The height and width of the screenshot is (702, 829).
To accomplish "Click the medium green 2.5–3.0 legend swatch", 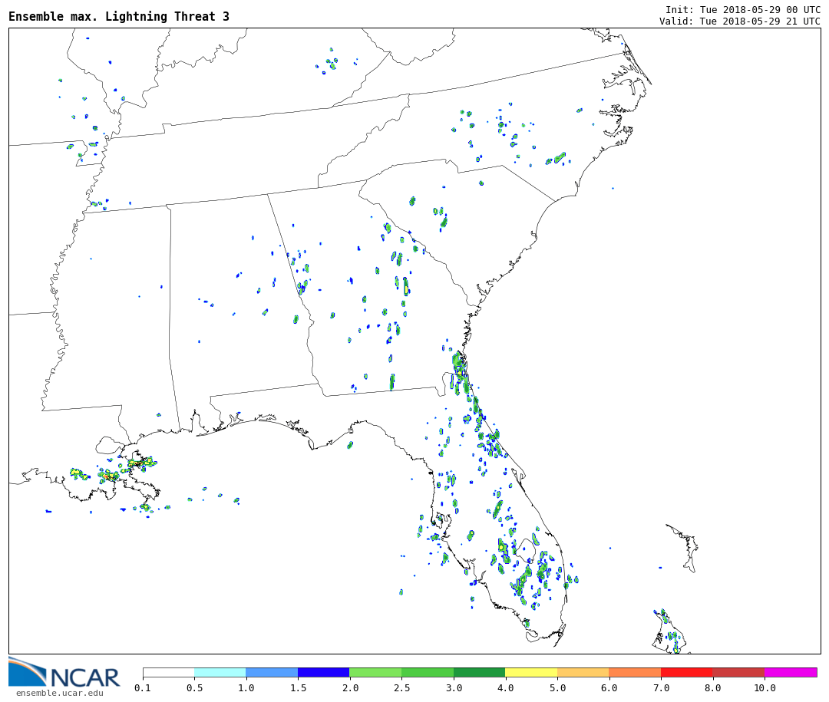I will (427, 672).
